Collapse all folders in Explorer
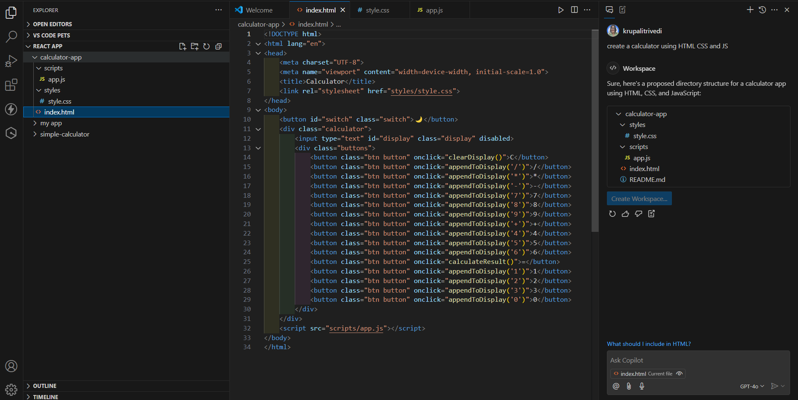 219,46
